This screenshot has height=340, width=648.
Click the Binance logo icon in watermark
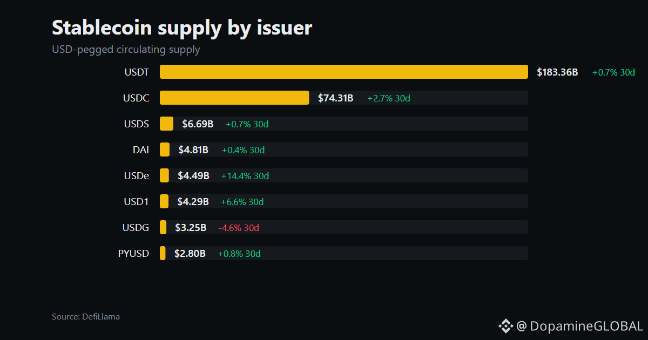tap(505, 325)
